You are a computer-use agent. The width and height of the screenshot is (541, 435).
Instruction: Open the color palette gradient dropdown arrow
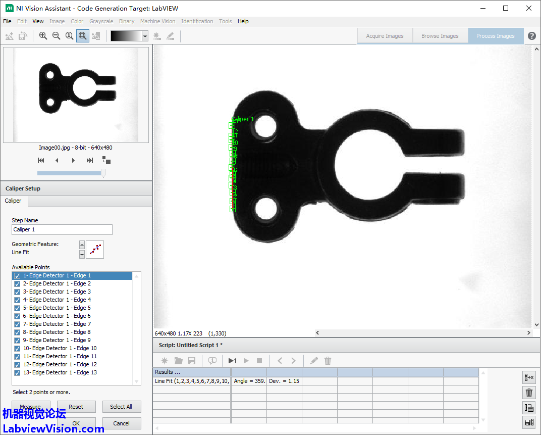(145, 36)
